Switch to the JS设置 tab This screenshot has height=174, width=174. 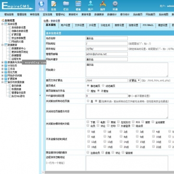pos(92,25)
